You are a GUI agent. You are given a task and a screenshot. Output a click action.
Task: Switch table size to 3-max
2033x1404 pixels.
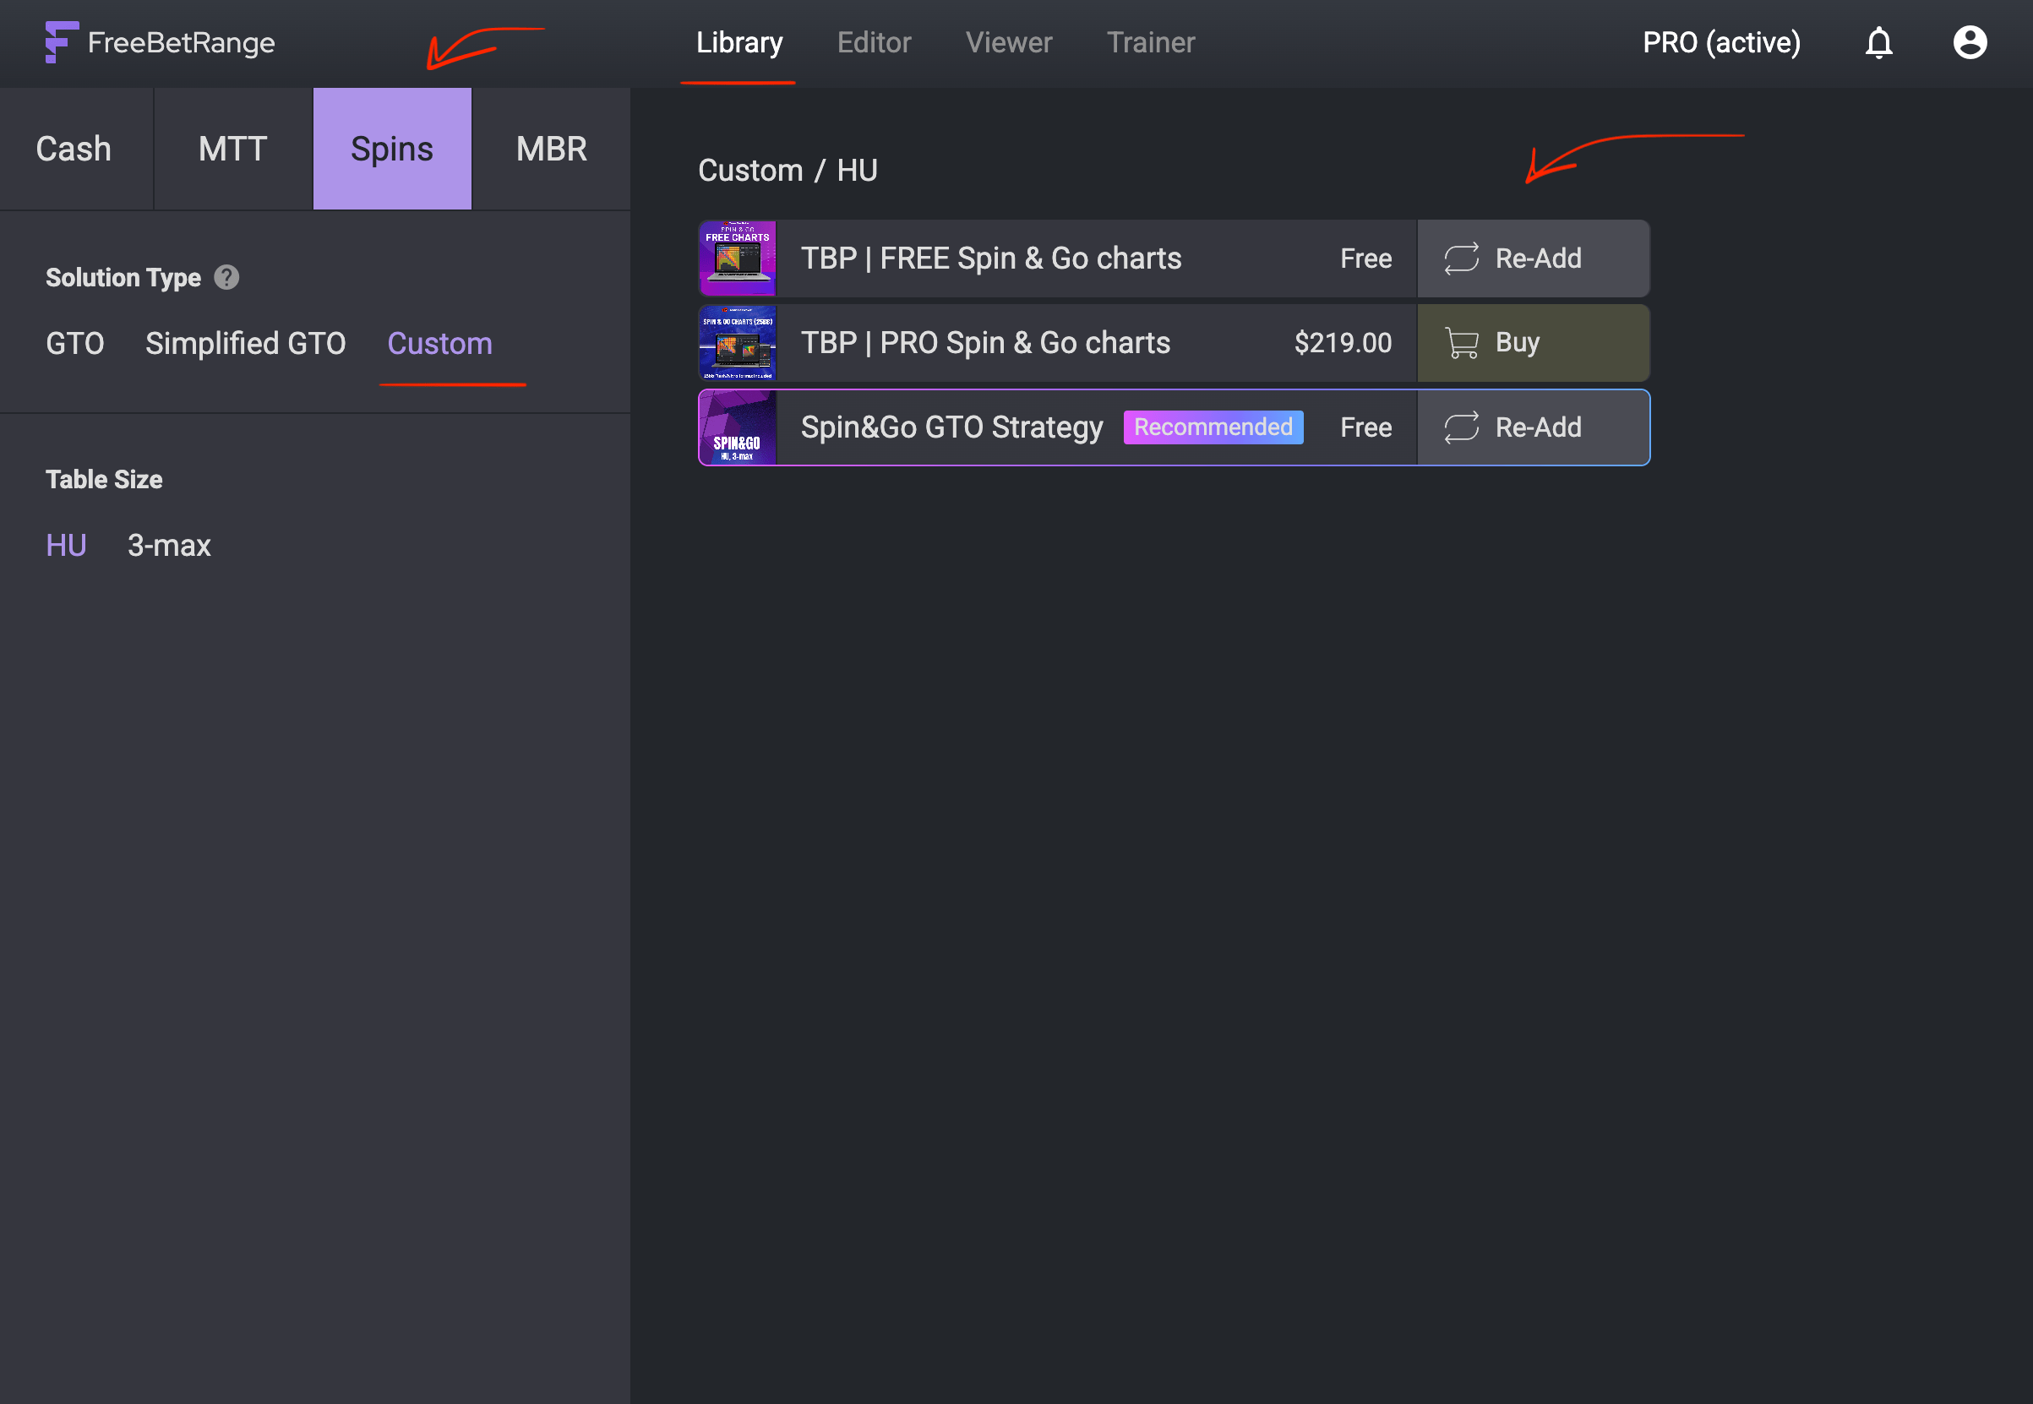(168, 546)
